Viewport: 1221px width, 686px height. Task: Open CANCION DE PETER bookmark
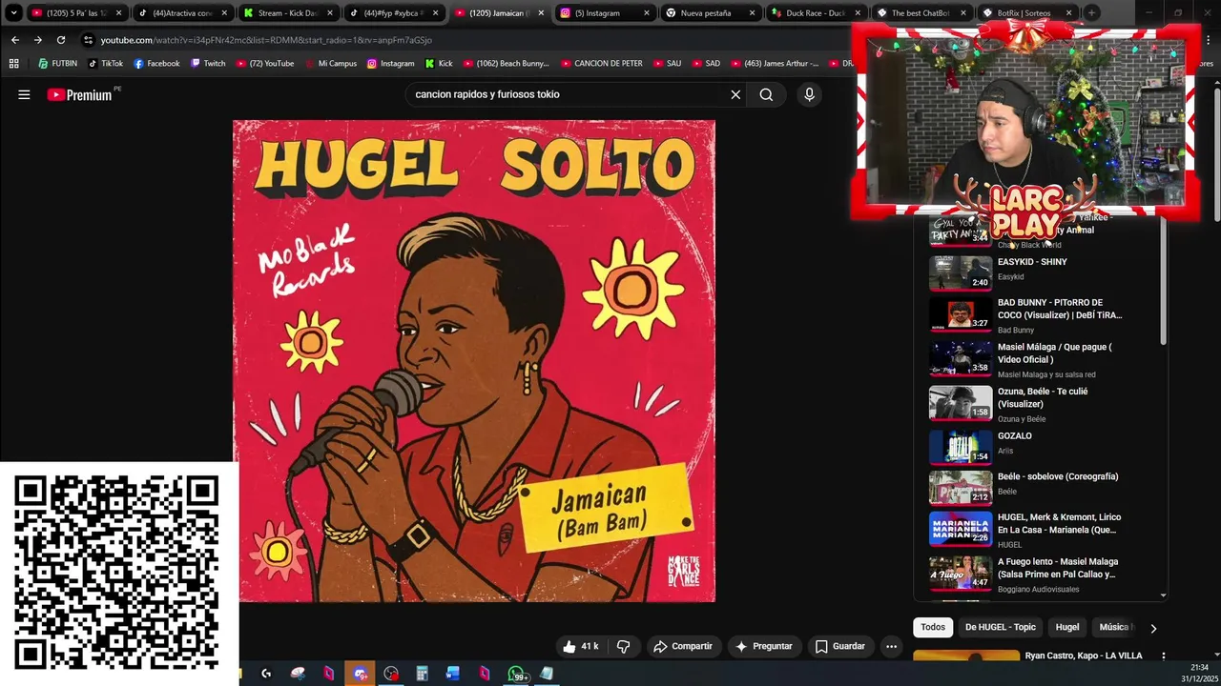[601, 64]
